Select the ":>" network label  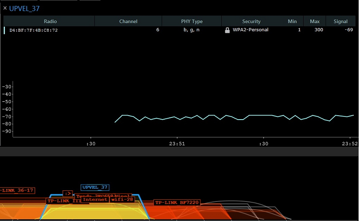[x=68, y=193]
